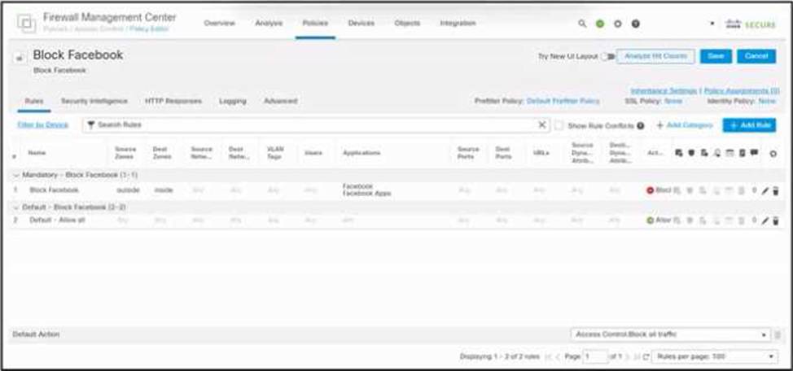Open the Default Prefilter Policy link

(563, 101)
